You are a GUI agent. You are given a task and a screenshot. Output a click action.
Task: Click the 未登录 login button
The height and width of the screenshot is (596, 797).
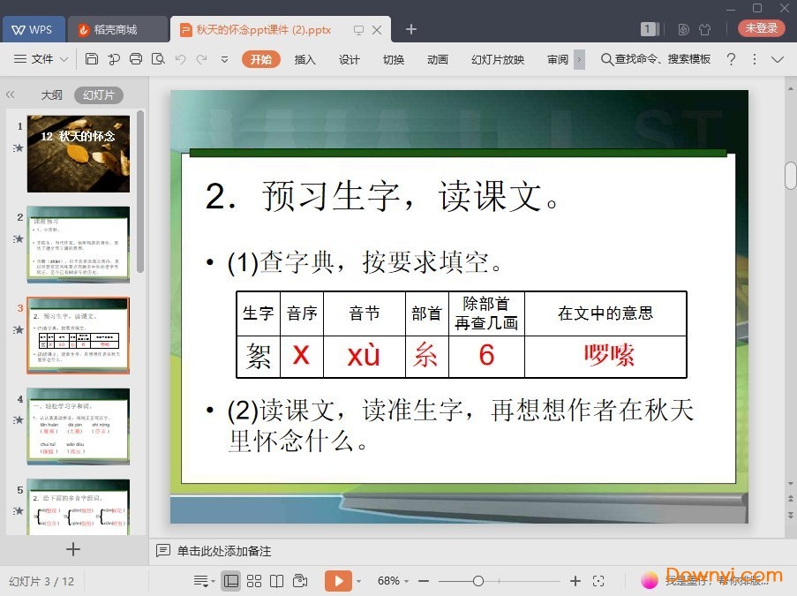tap(761, 28)
